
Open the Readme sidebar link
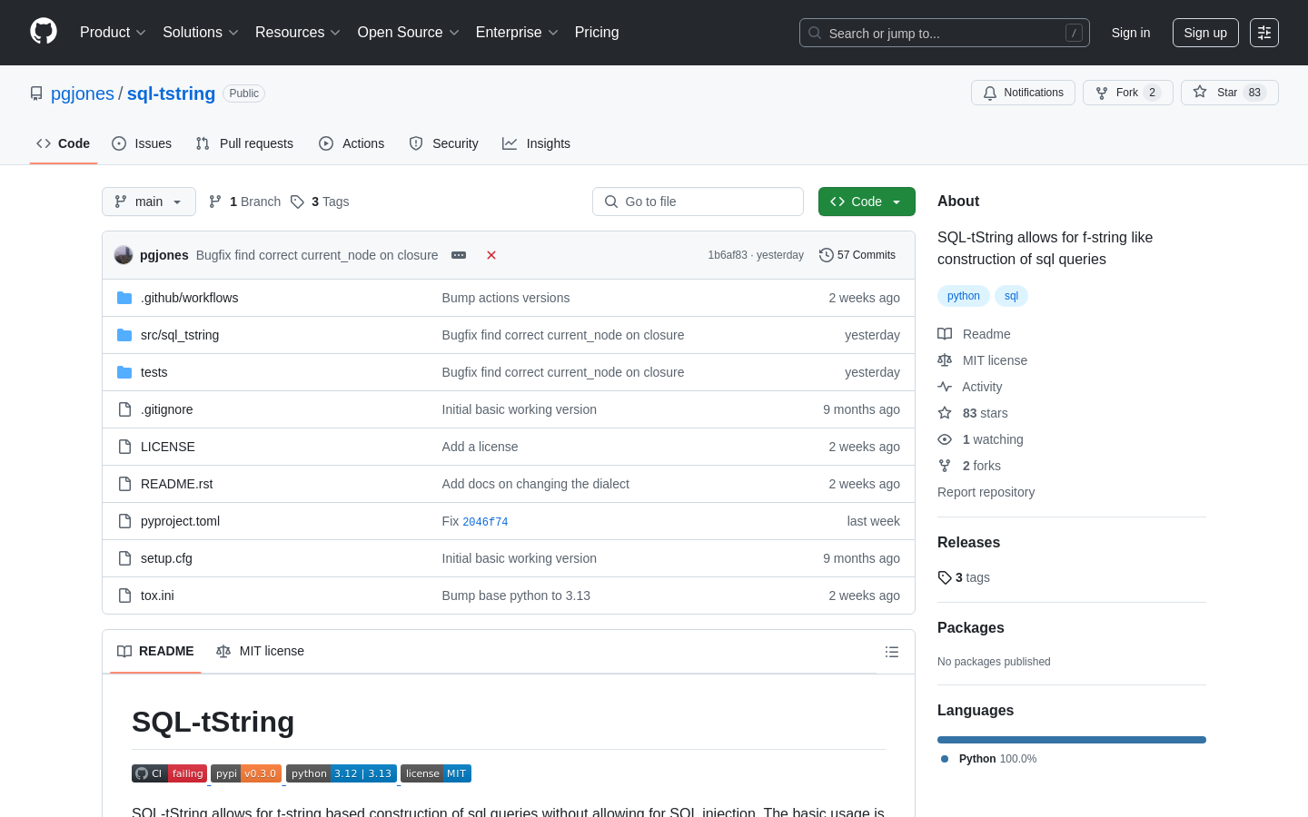(x=974, y=334)
